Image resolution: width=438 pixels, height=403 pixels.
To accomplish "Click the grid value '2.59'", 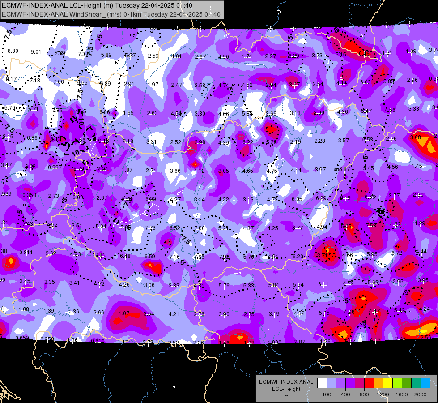I will point(153,56).
